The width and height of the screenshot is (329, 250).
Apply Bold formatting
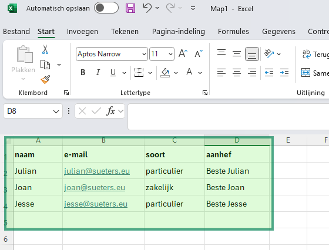(83, 73)
